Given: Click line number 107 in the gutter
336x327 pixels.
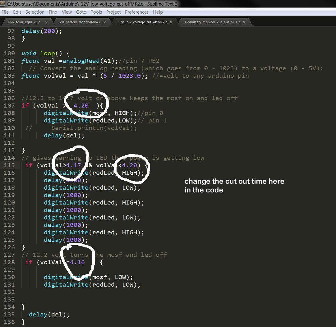Looking at the screenshot, I should [9, 106].
